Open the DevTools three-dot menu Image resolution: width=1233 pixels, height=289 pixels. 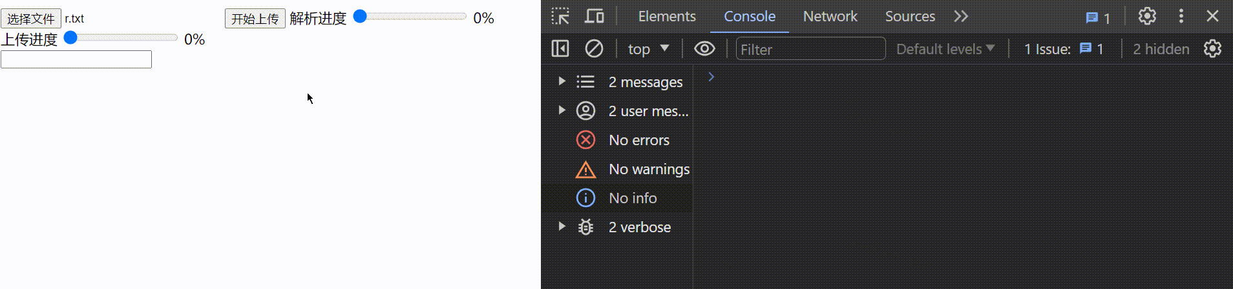(1181, 16)
